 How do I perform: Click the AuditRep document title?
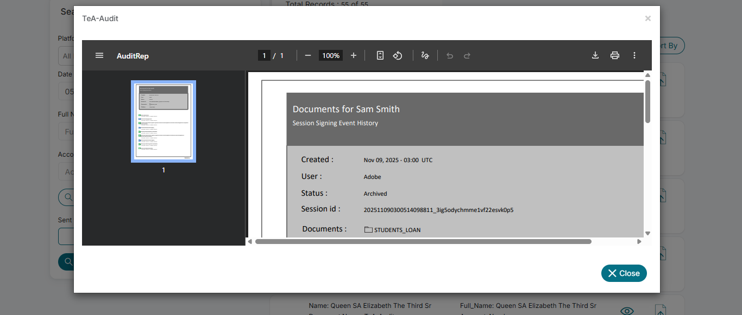(x=133, y=56)
